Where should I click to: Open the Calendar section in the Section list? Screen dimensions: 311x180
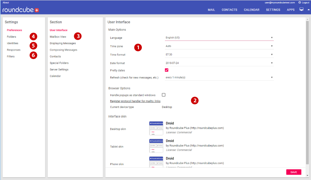coord(55,76)
